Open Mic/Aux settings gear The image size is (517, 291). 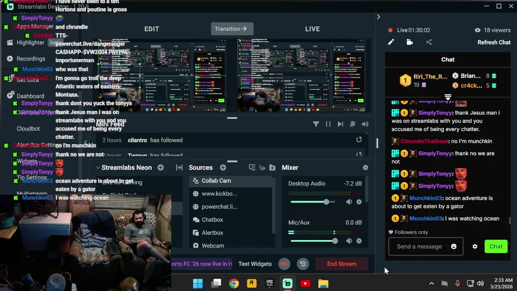pos(359,241)
